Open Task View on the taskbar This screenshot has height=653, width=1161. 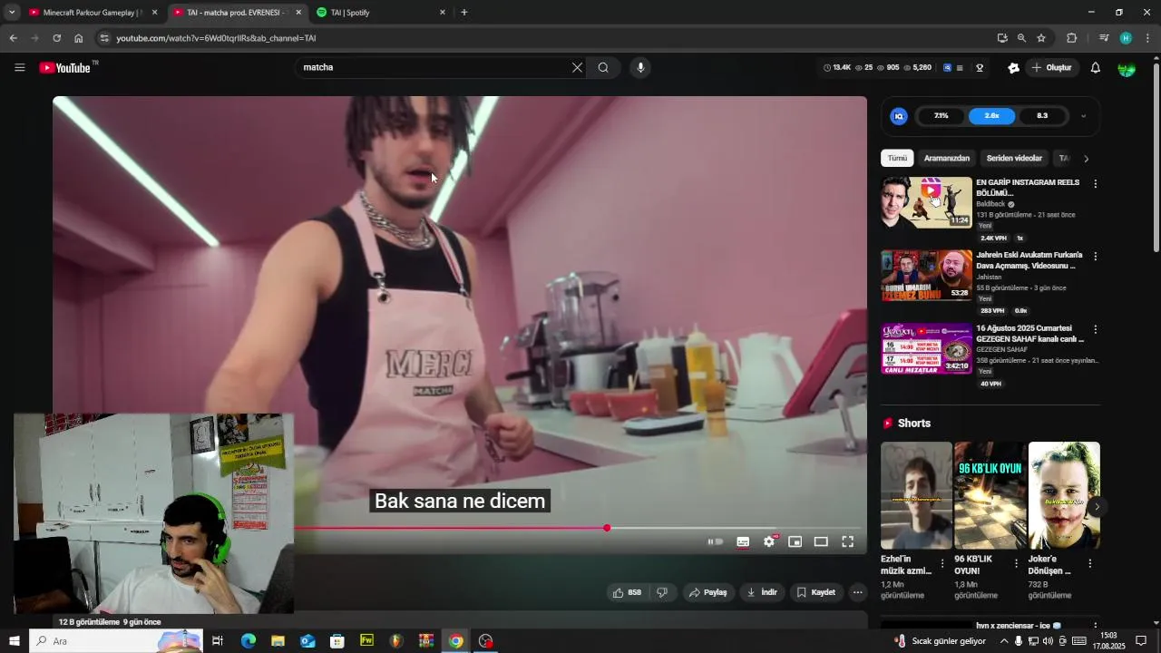218,641
